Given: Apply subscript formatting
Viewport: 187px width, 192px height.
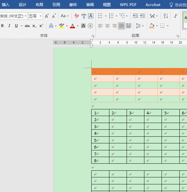Looking at the screenshot, I should tap(34, 26).
